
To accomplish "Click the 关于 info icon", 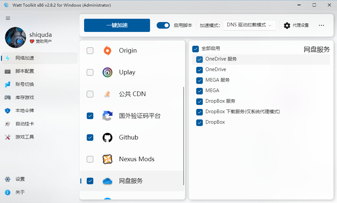I will (x=8, y=192).
